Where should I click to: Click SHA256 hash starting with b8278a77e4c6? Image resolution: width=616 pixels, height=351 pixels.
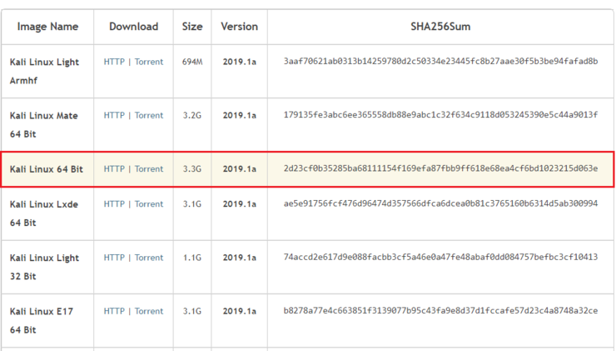point(440,310)
